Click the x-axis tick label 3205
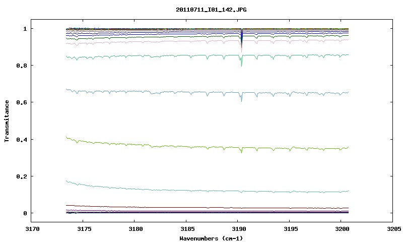Viewport: 403px width, 242px height. (x=394, y=229)
